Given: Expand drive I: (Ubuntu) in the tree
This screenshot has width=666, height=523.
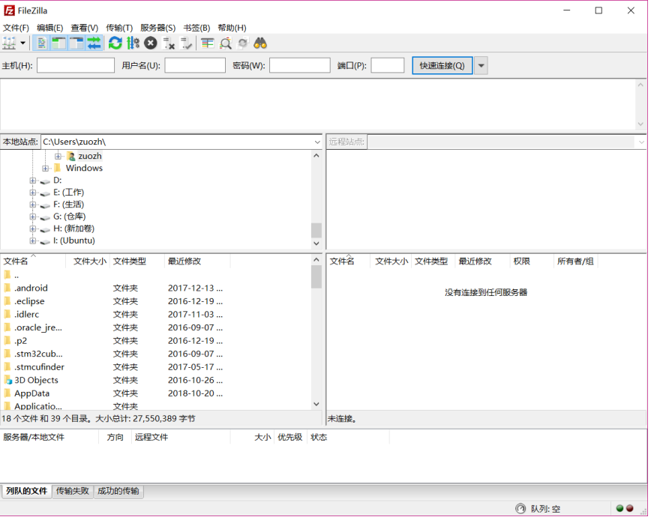Looking at the screenshot, I should [31, 241].
